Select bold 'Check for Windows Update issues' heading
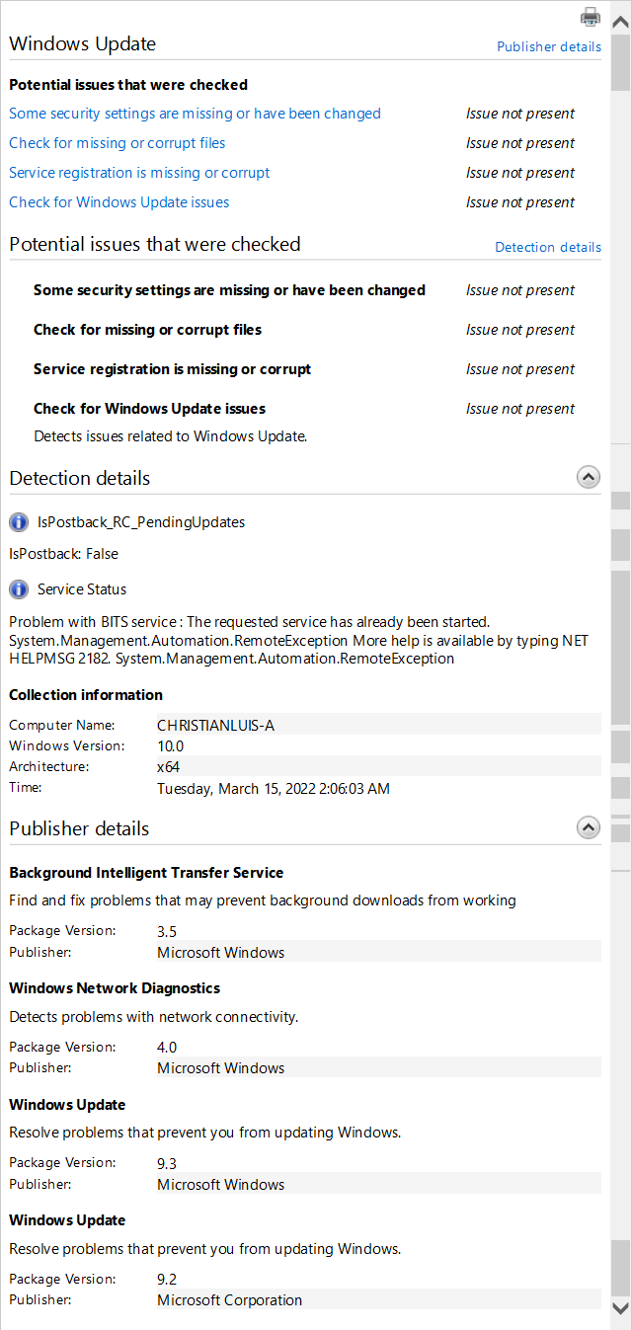The height and width of the screenshot is (1330, 632). pyautogui.click(x=149, y=409)
